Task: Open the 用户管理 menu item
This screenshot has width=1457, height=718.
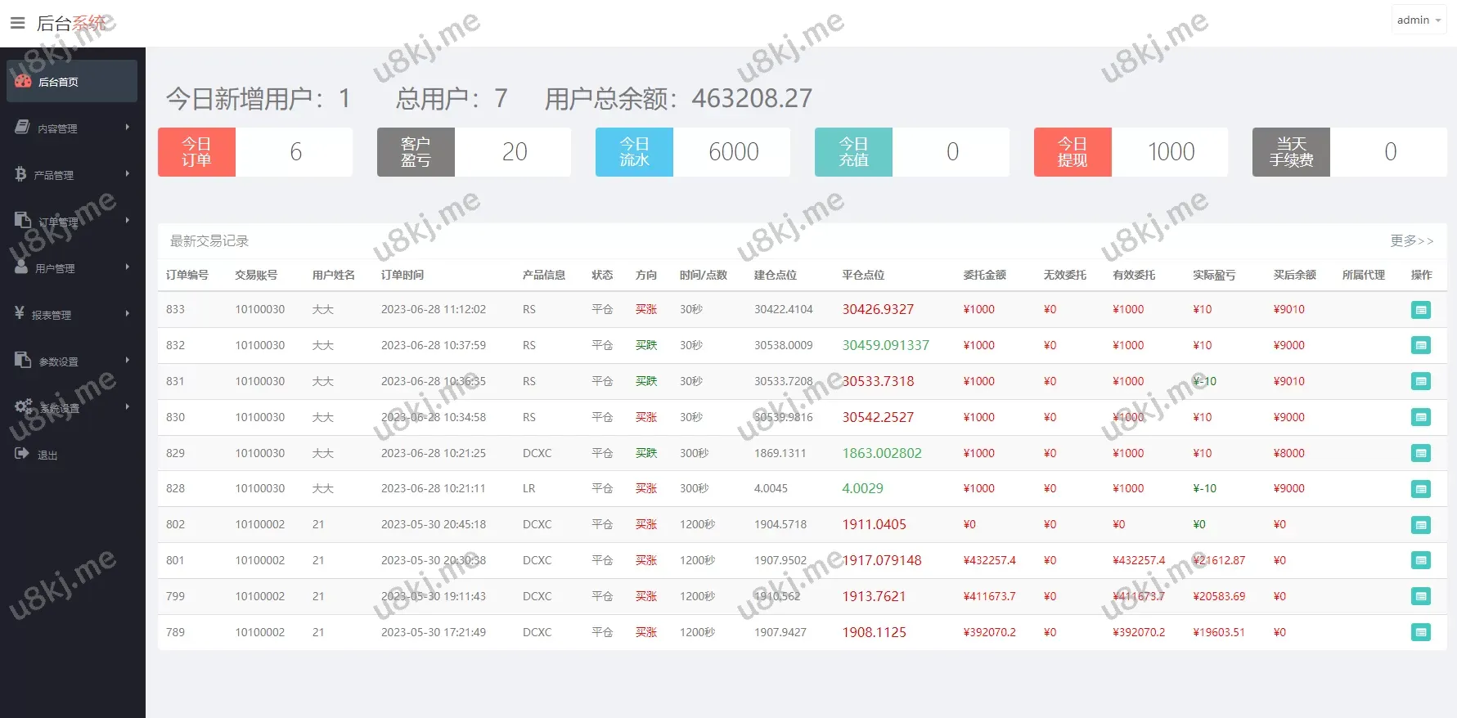Action: click(x=72, y=268)
